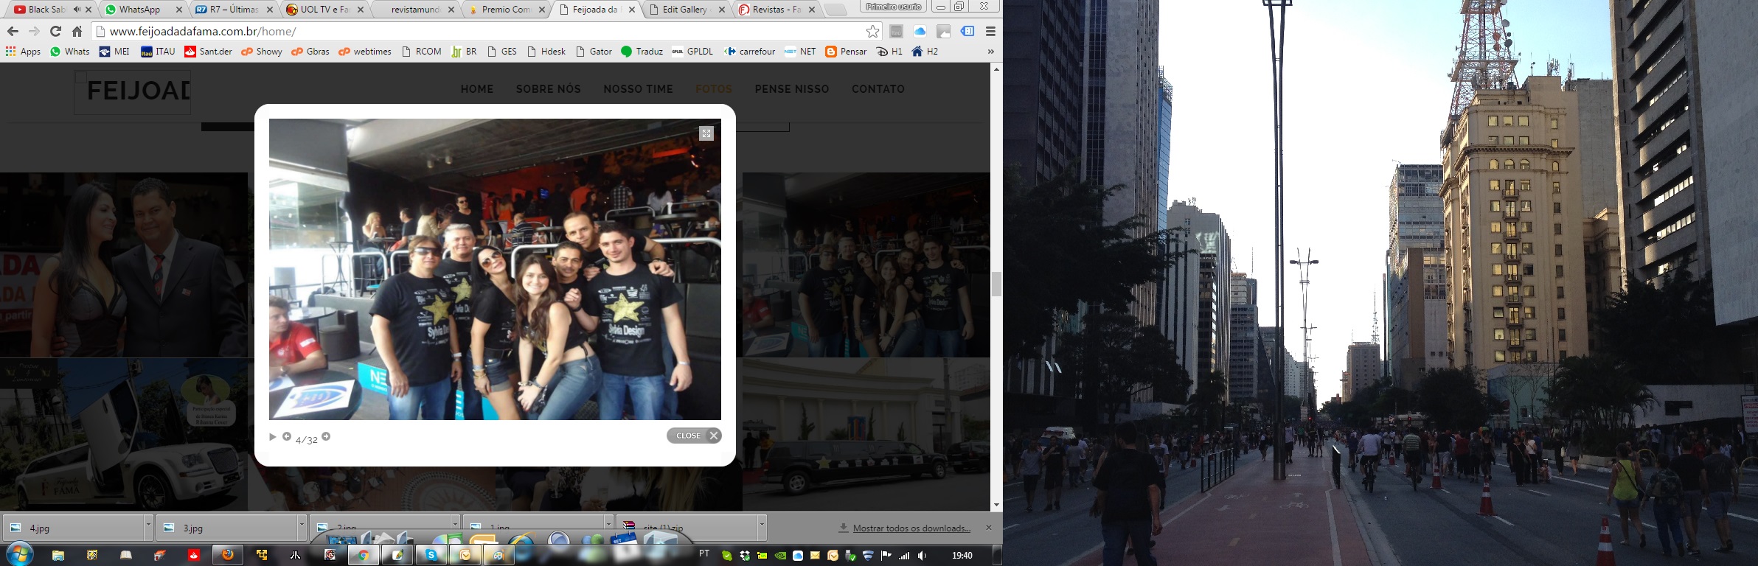Switch to the Chrome taskbar button
Viewport: 1758px width, 566px height.
click(364, 555)
